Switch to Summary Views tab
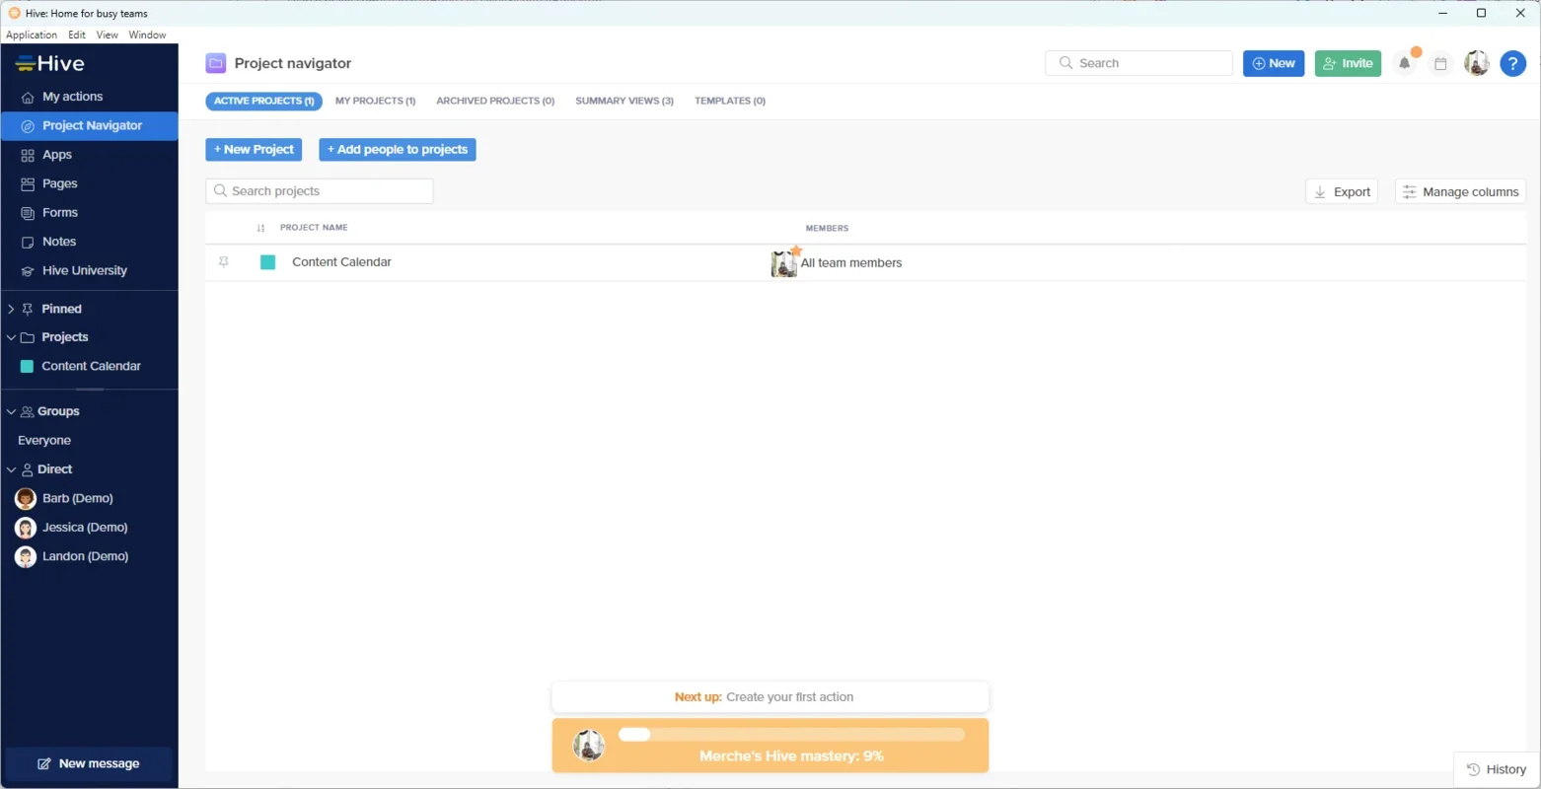 (x=624, y=101)
